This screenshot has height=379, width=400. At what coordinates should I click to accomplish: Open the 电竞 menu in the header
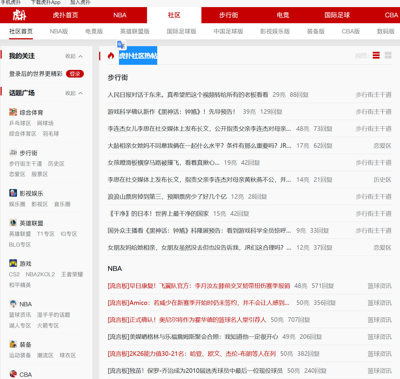(283, 15)
